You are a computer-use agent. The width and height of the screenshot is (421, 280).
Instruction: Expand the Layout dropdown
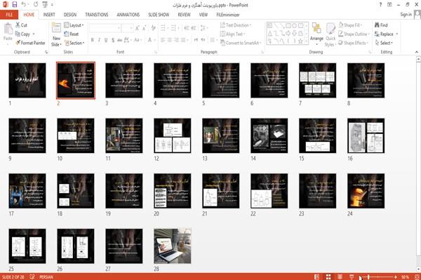(74, 25)
